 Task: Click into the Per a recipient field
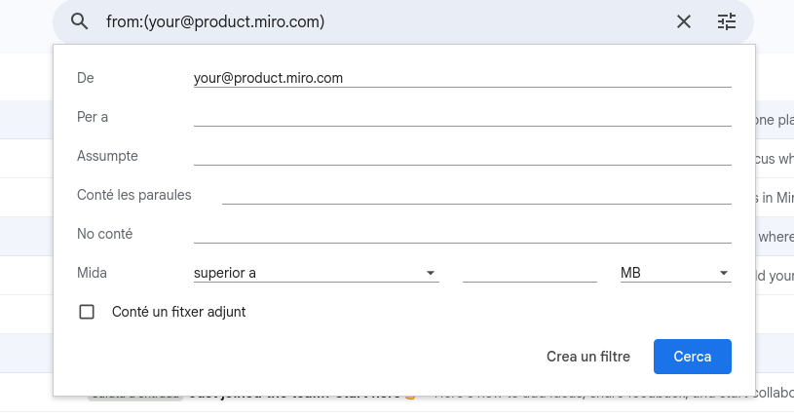[462, 117]
